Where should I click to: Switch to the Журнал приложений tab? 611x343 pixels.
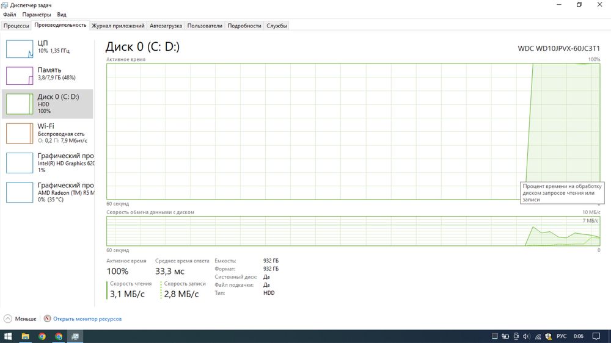point(118,26)
